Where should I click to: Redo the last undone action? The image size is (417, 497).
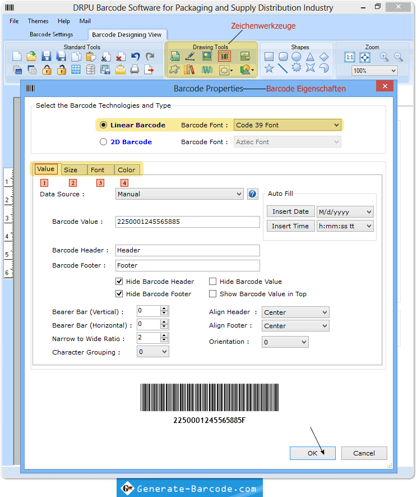click(x=150, y=57)
